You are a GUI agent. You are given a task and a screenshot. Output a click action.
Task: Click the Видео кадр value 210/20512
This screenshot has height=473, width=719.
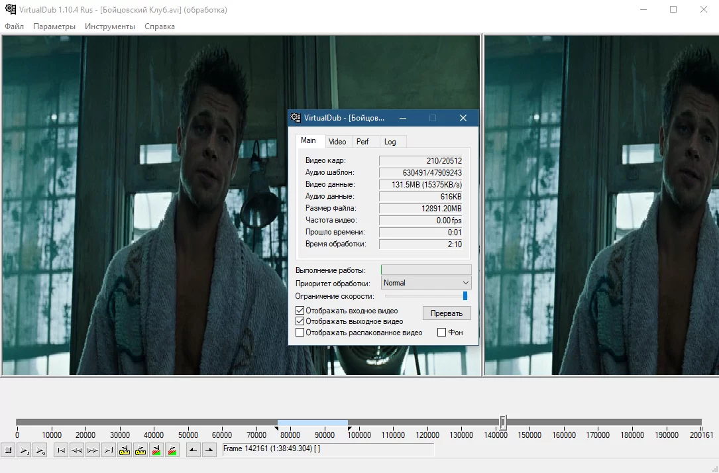(x=421, y=161)
